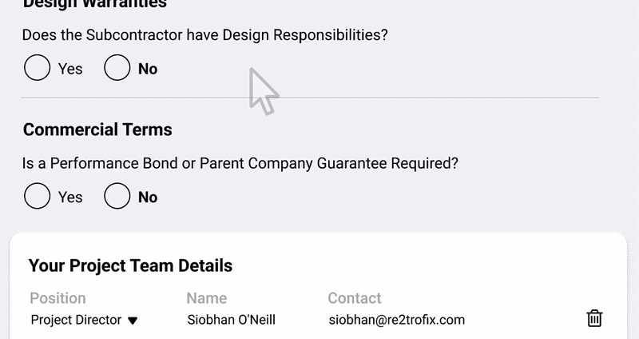Click the Commercial Terms section heading
639x339 pixels.
click(97, 130)
